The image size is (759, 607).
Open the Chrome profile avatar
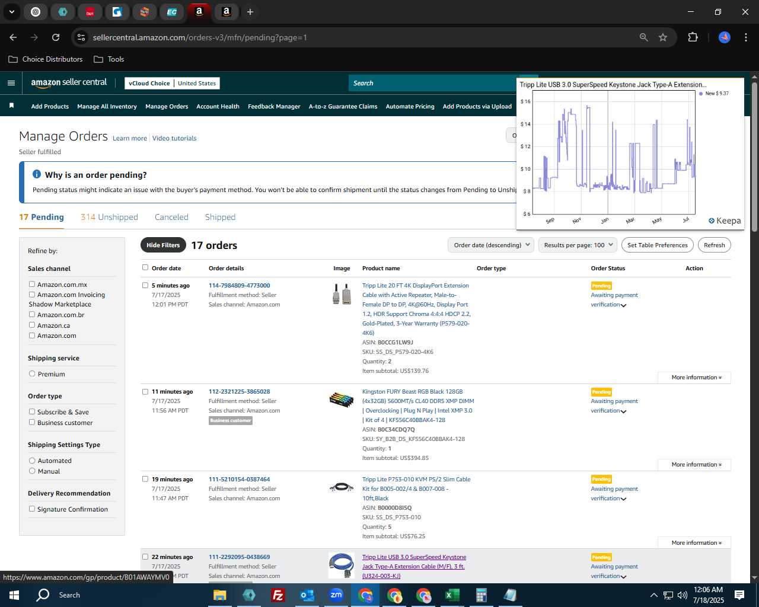pyautogui.click(x=725, y=37)
